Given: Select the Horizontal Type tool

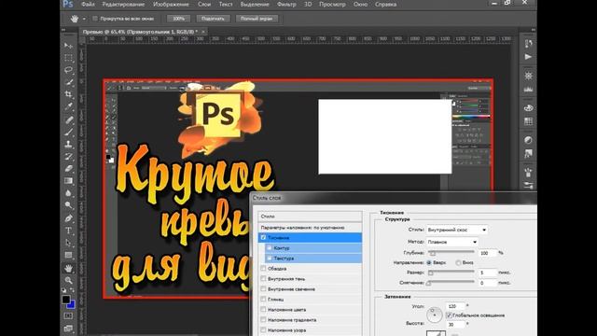Looking at the screenshot, I should coord(68,231).
